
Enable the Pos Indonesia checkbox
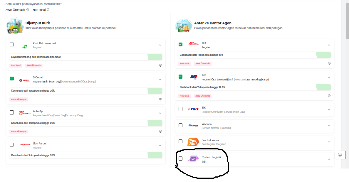point(180,141)
